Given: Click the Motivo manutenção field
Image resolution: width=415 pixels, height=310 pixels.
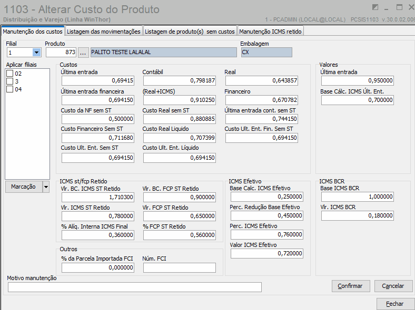Looking at the screenshot, I should [x=135, y=287].
